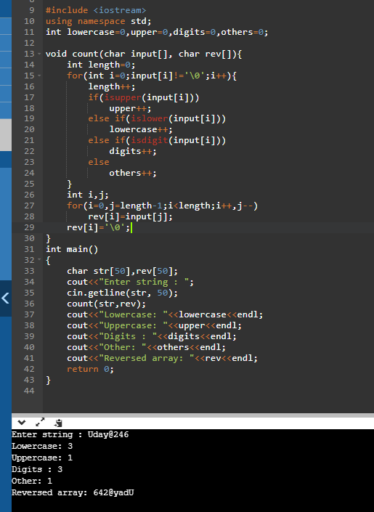Screen dimensions: 374x512
Task: Click console output 'Digits : 3'
Action: (x=37, y=469)
